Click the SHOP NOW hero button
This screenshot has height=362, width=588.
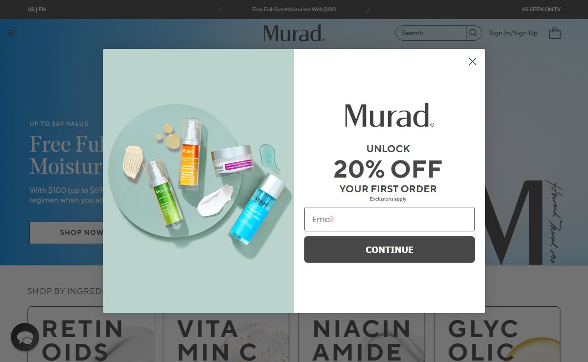[x=66, y=232]
